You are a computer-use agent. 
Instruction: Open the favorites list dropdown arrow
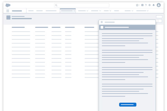[x=139, y=5]
